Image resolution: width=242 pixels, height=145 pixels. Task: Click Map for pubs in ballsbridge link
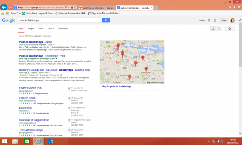coord(117,86)
